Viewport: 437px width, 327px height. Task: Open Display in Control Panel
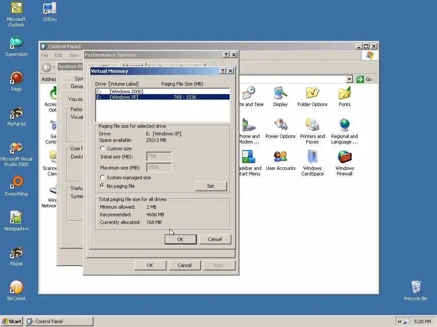point(280,97)
